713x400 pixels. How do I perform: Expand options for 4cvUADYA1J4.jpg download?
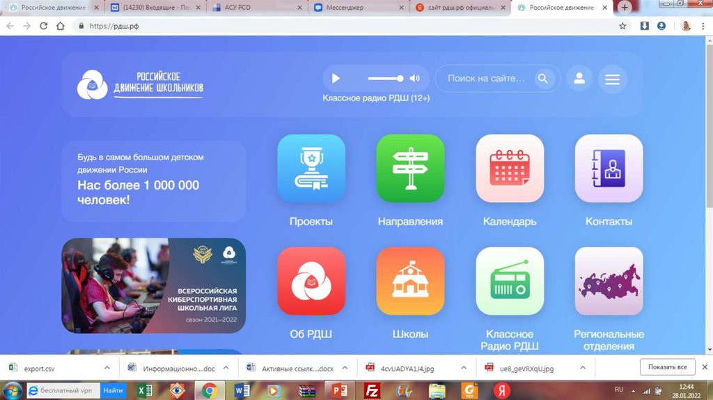coord(463,368)
